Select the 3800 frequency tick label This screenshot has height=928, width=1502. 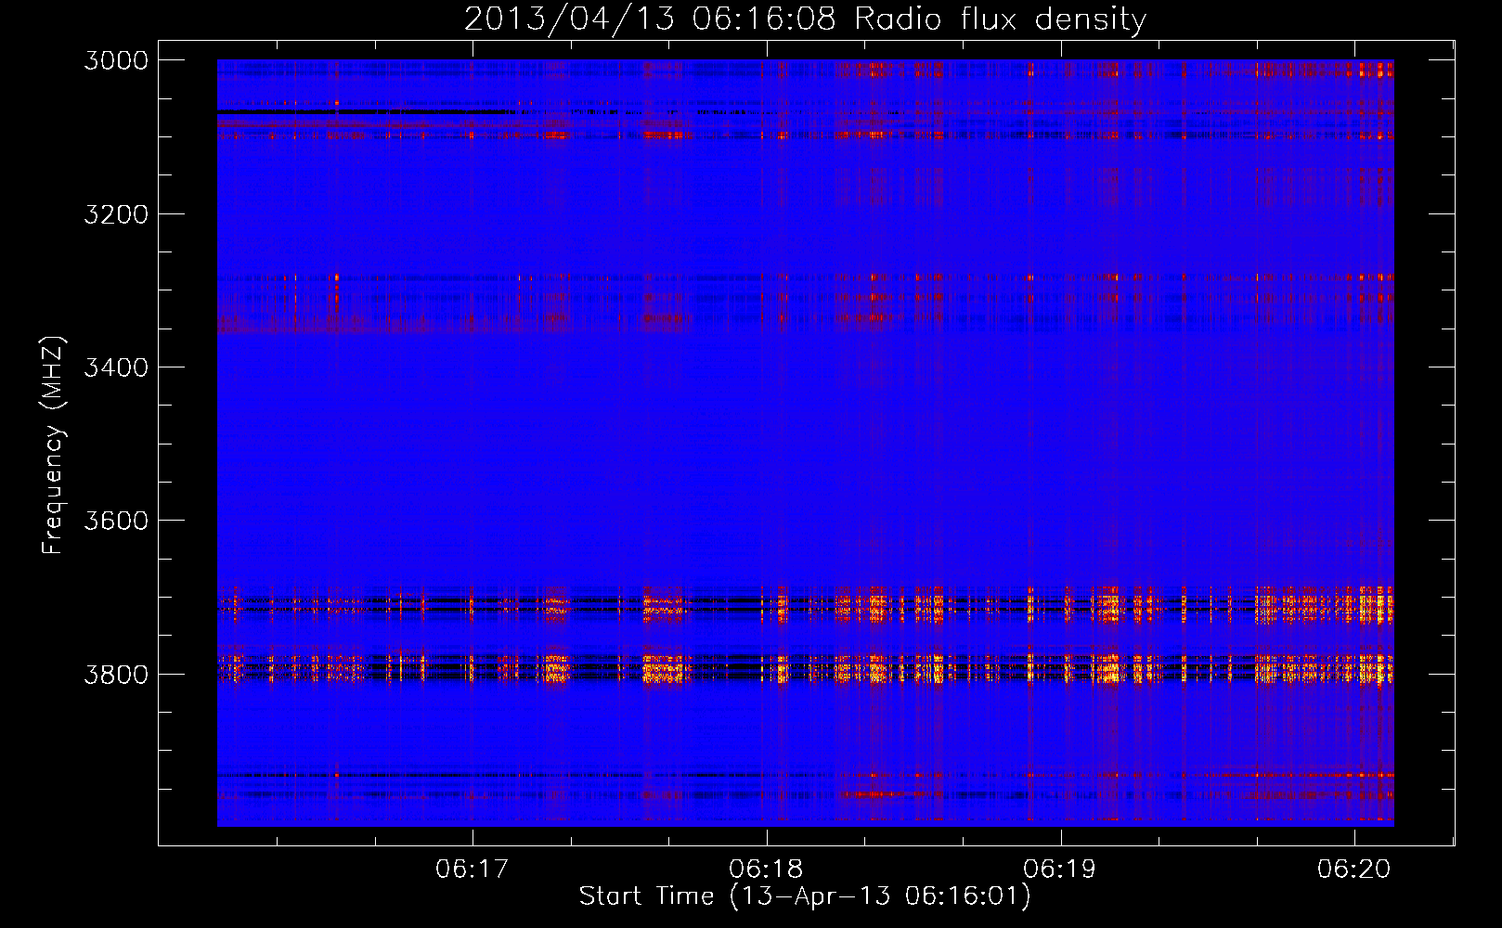pyautogui.click(x=116, y=674)
